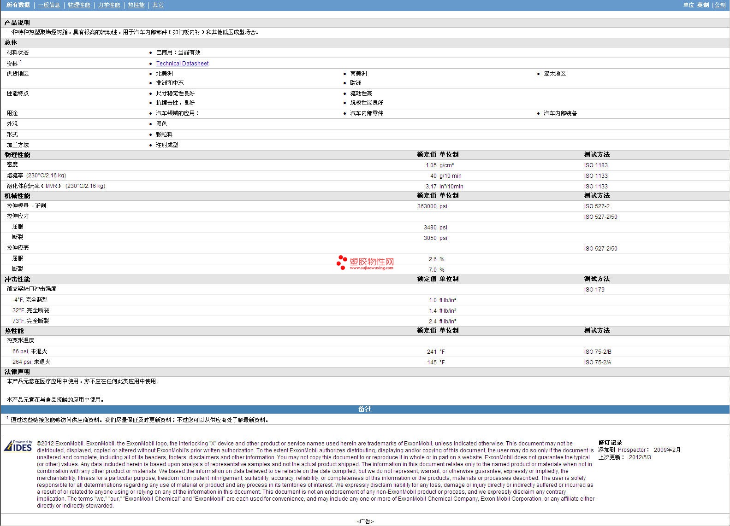Click the 广告 label at page bottom
This screenshot has width=730, height=526.
click(365, 521)
